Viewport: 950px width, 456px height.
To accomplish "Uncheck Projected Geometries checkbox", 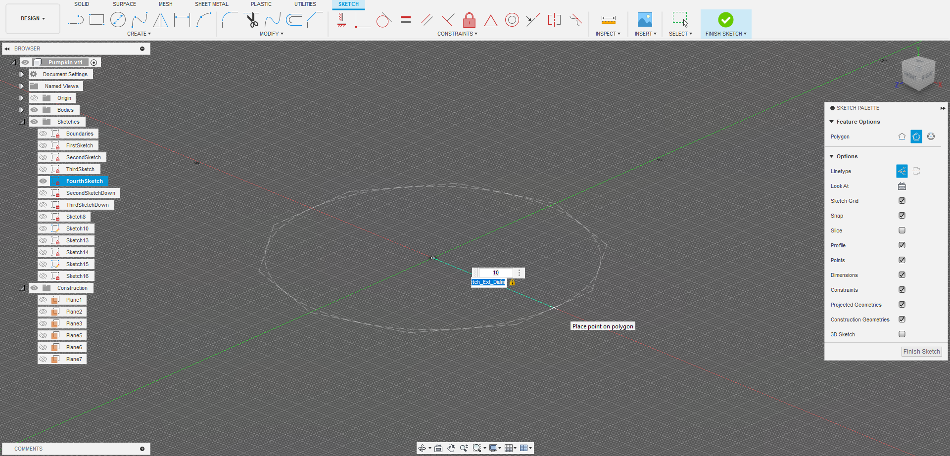I will [902, 305].
